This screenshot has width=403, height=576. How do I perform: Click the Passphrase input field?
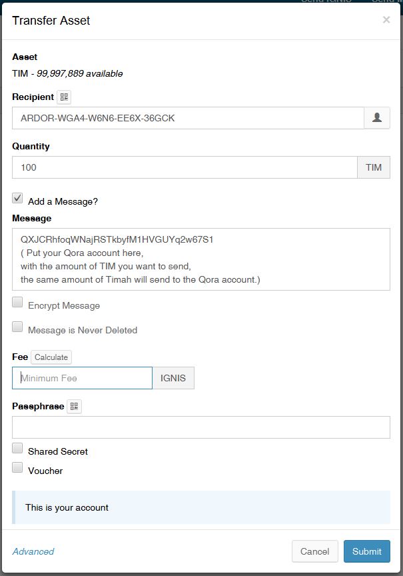(201, 427)
